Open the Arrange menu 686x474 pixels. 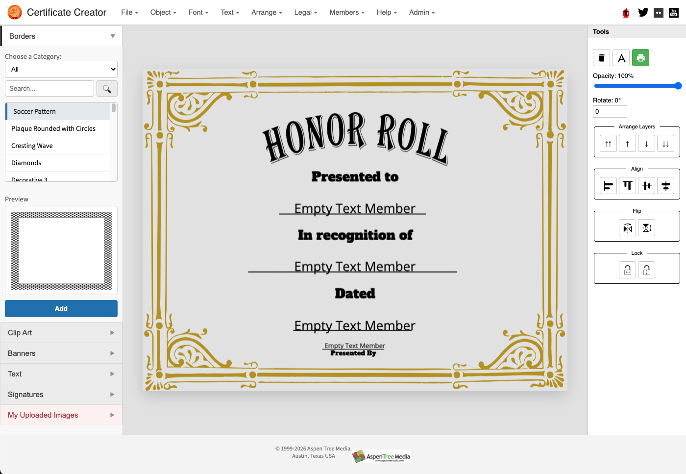266,12
